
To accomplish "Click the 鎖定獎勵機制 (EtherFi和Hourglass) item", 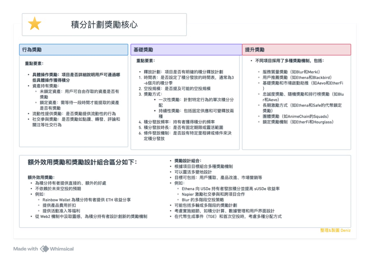I will click(x=298, y=122).
